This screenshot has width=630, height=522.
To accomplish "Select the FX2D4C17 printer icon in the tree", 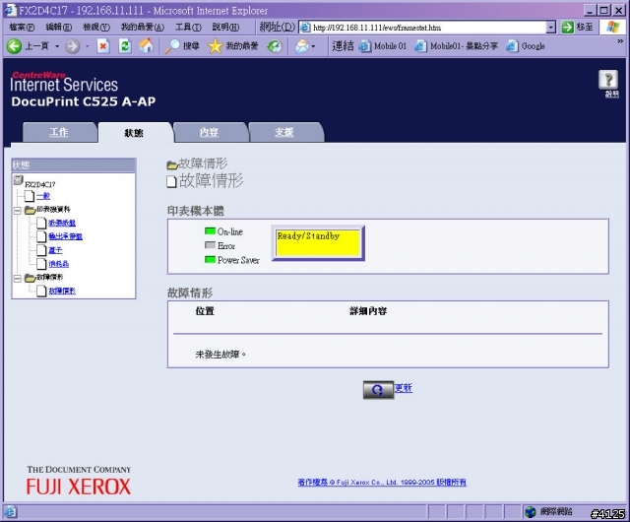I will (18, 180).
